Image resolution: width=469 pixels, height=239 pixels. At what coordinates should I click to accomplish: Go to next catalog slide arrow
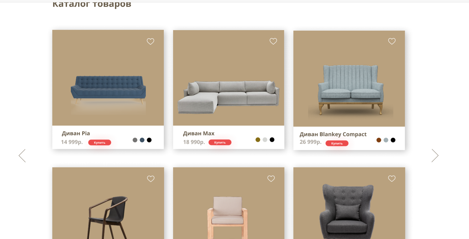pyautogui.click(x=435, y=156)
